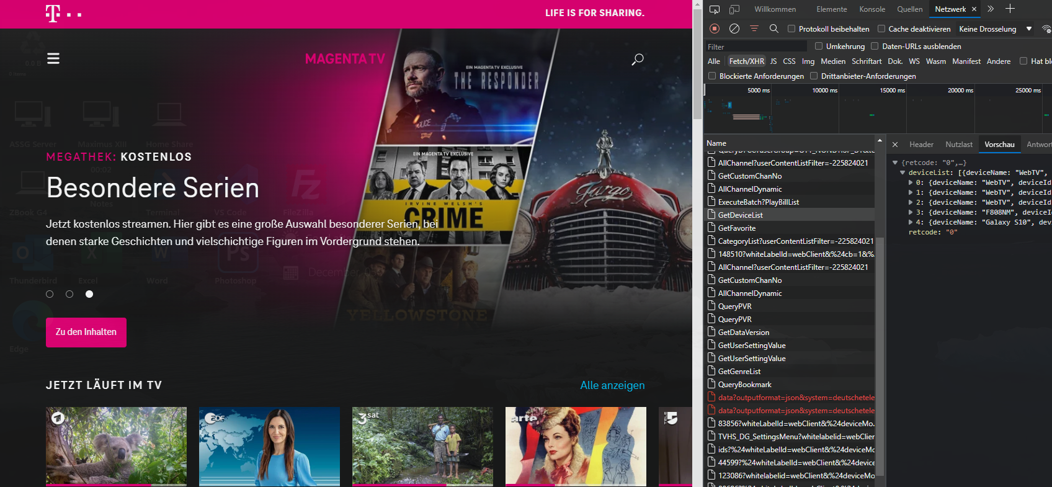Open search in the network panel
The image size is (1052, 487).
(x=774, y=29)
